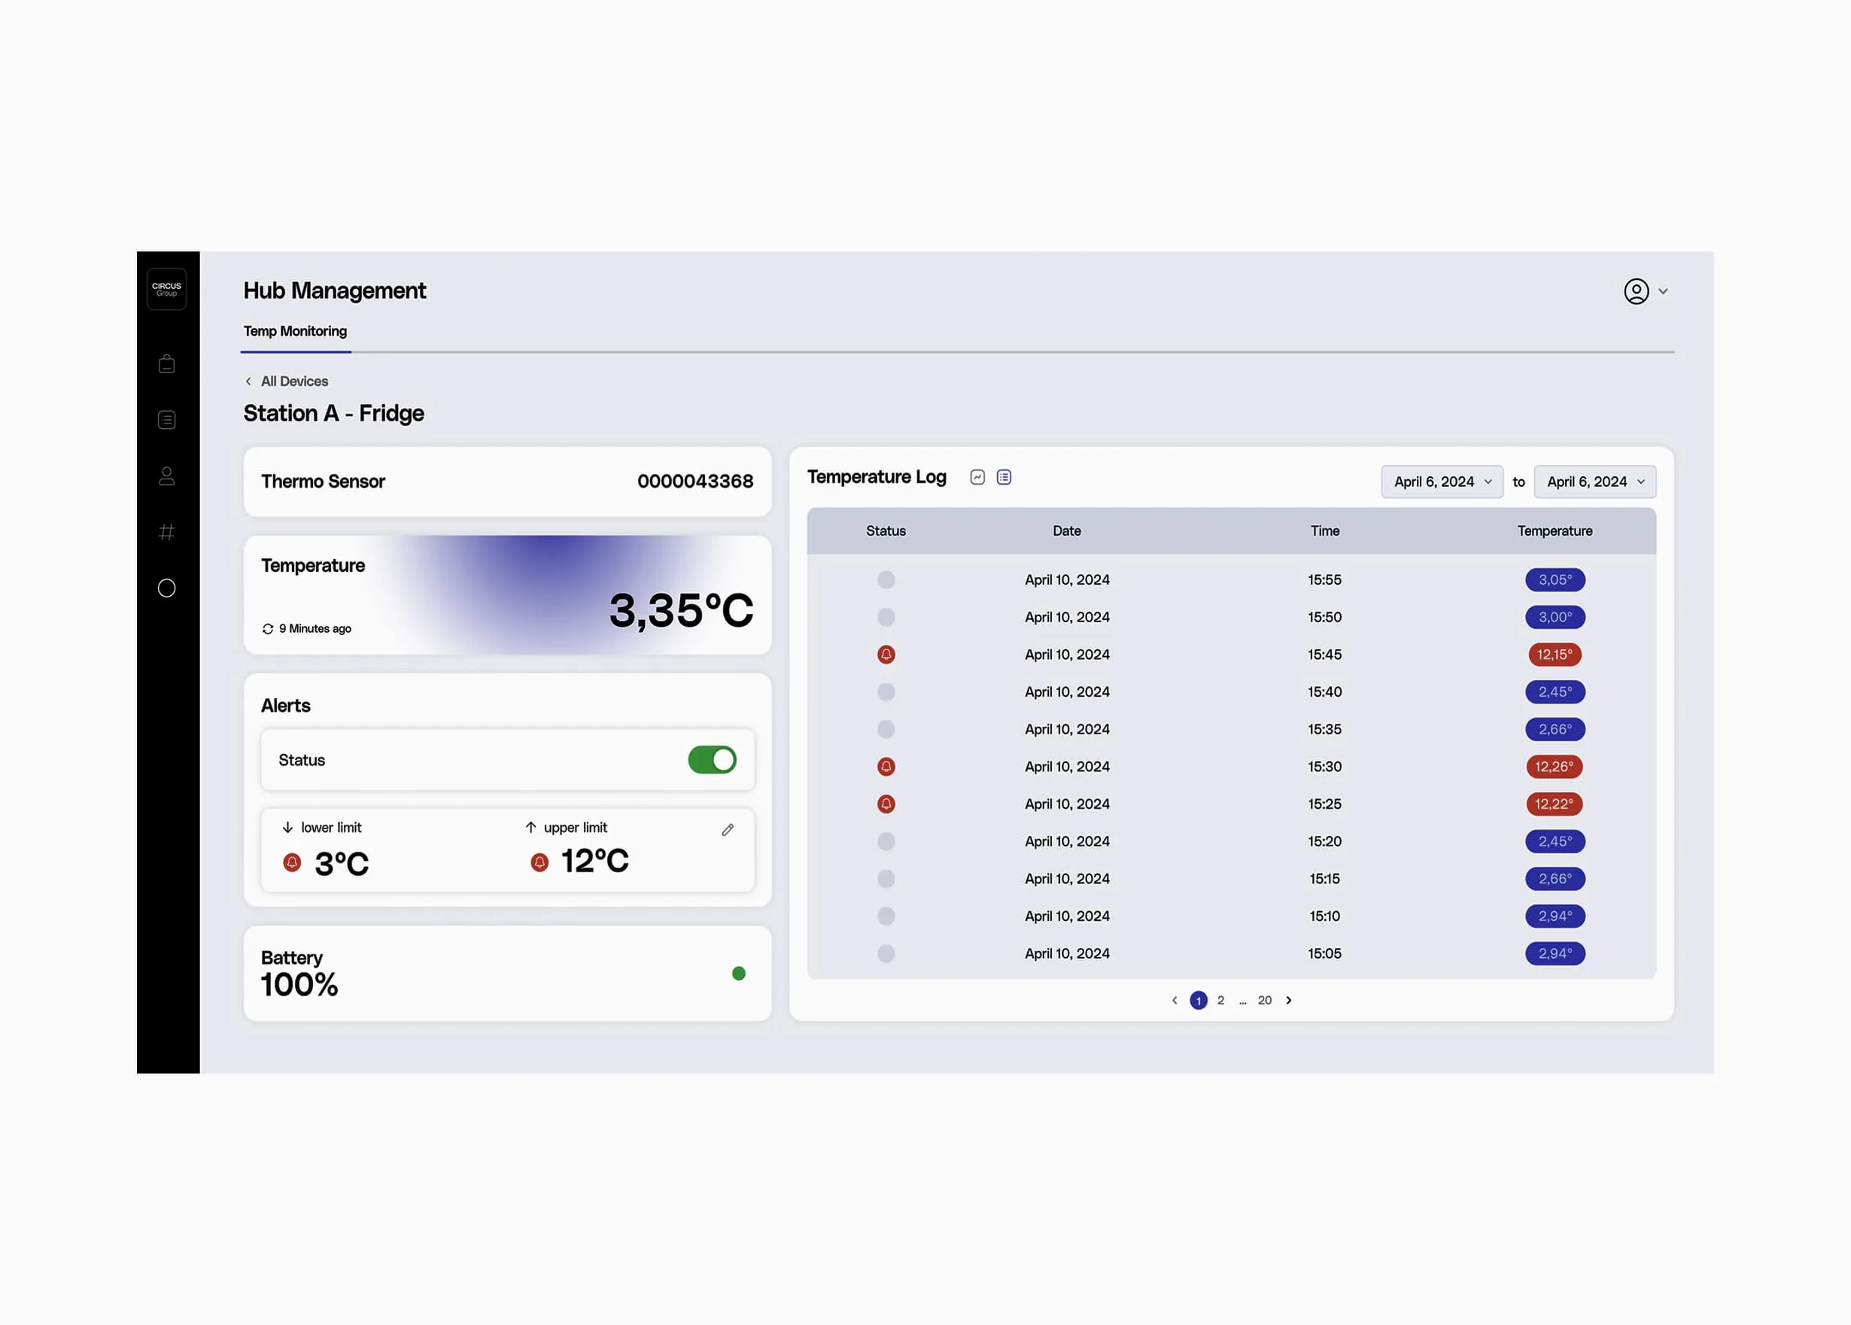
Task: Switch Temperature Log to list view
Action: (1005, 477)
